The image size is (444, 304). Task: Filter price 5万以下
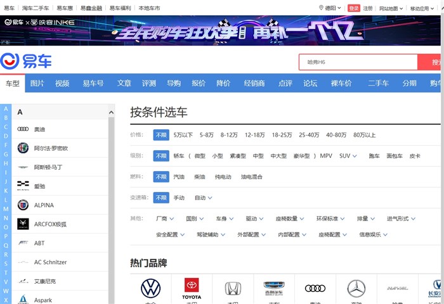[x=183, y=135]
